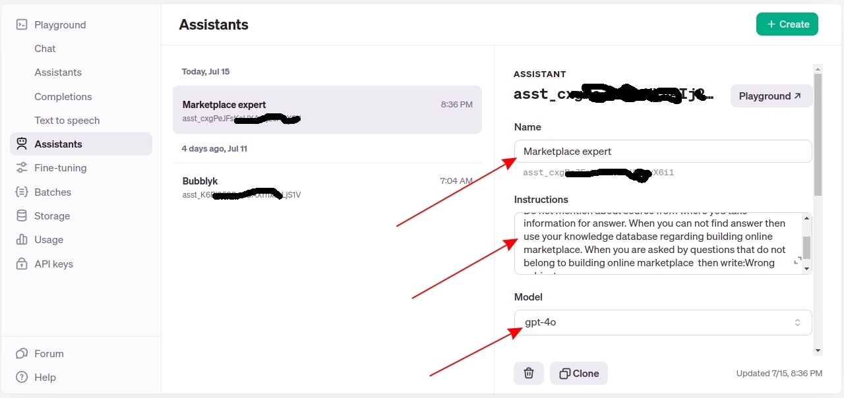Delete assistant with the trash icon

click(x=528, y=374)
